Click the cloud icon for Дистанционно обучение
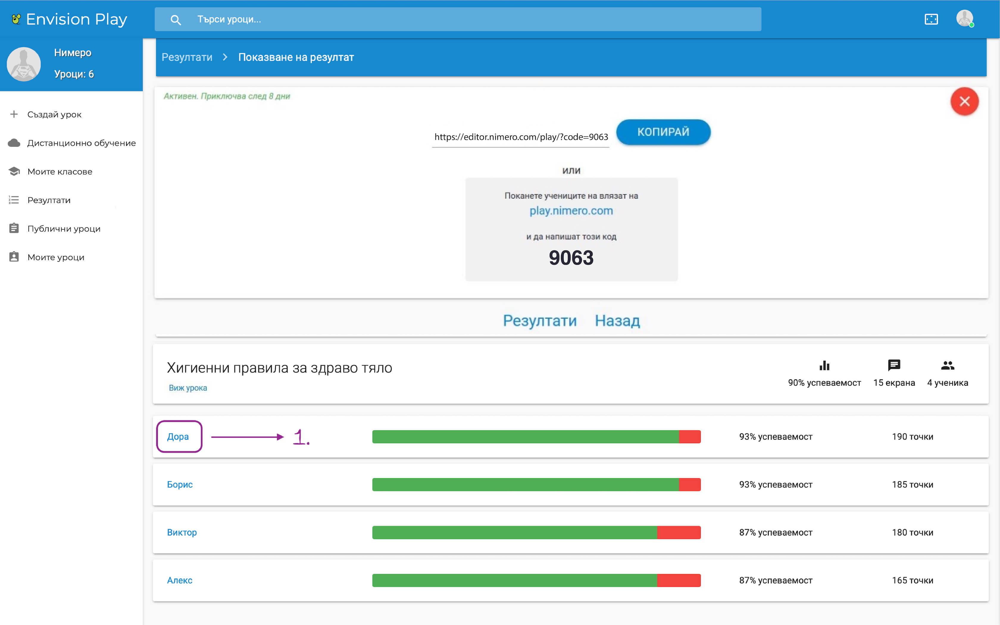The image size is (1000, 625). pos(14,143)
